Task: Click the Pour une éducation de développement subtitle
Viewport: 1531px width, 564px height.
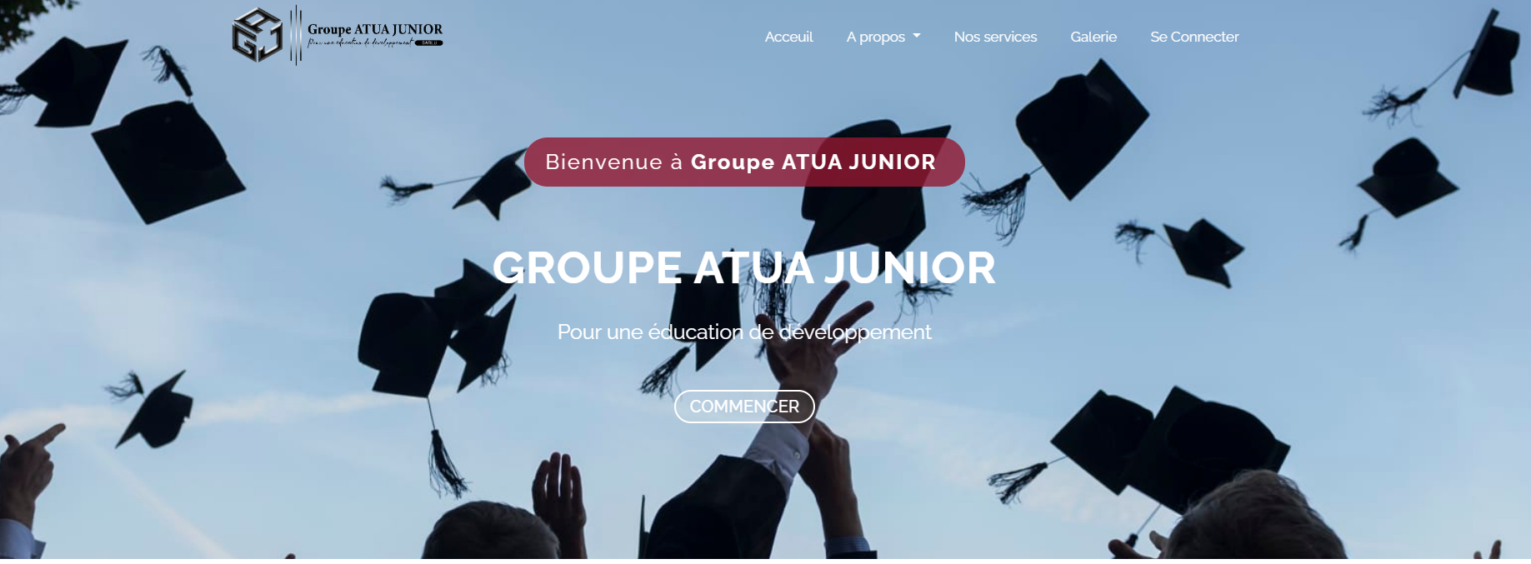Action: pyautogui.click(x=744, y=332)
